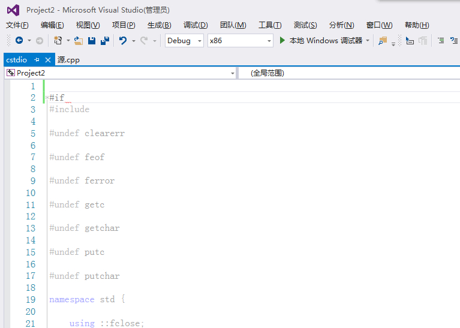Open the Debug configuration dropdown
460x328 pixels.
[x=184, y=41]
